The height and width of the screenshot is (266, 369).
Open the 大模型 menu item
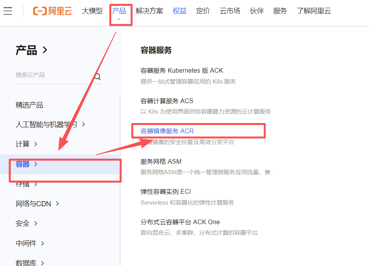[92, 11]
